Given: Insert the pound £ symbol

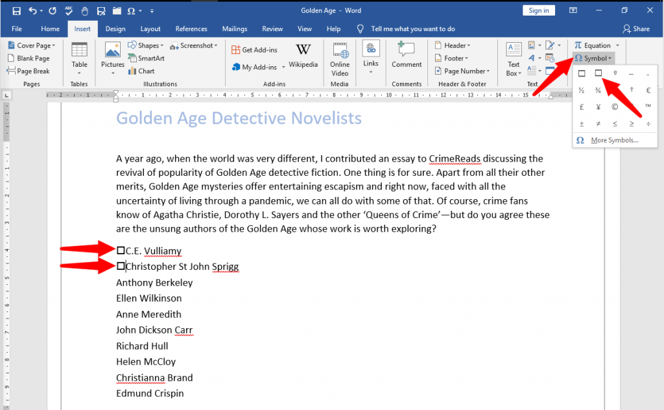Looking at the screenshot, I should point(582,107).
